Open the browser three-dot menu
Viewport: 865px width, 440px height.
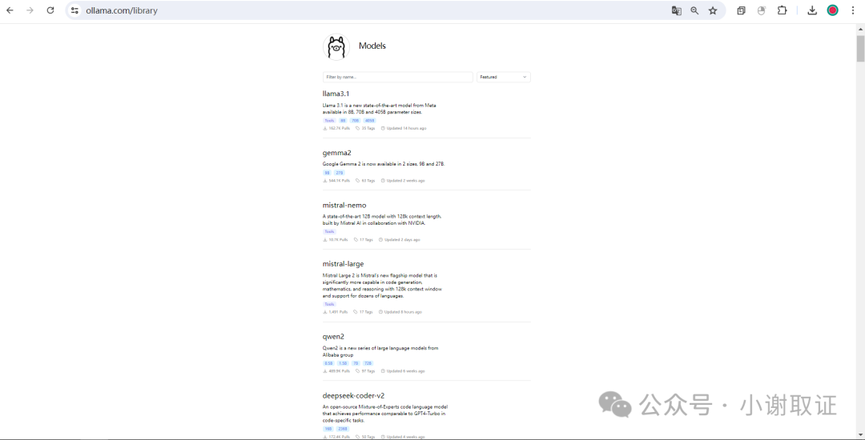coord(853,10)
